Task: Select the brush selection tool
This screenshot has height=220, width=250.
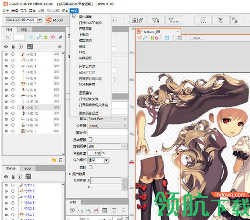Action: pyautogui.click(x=221, y=20)
